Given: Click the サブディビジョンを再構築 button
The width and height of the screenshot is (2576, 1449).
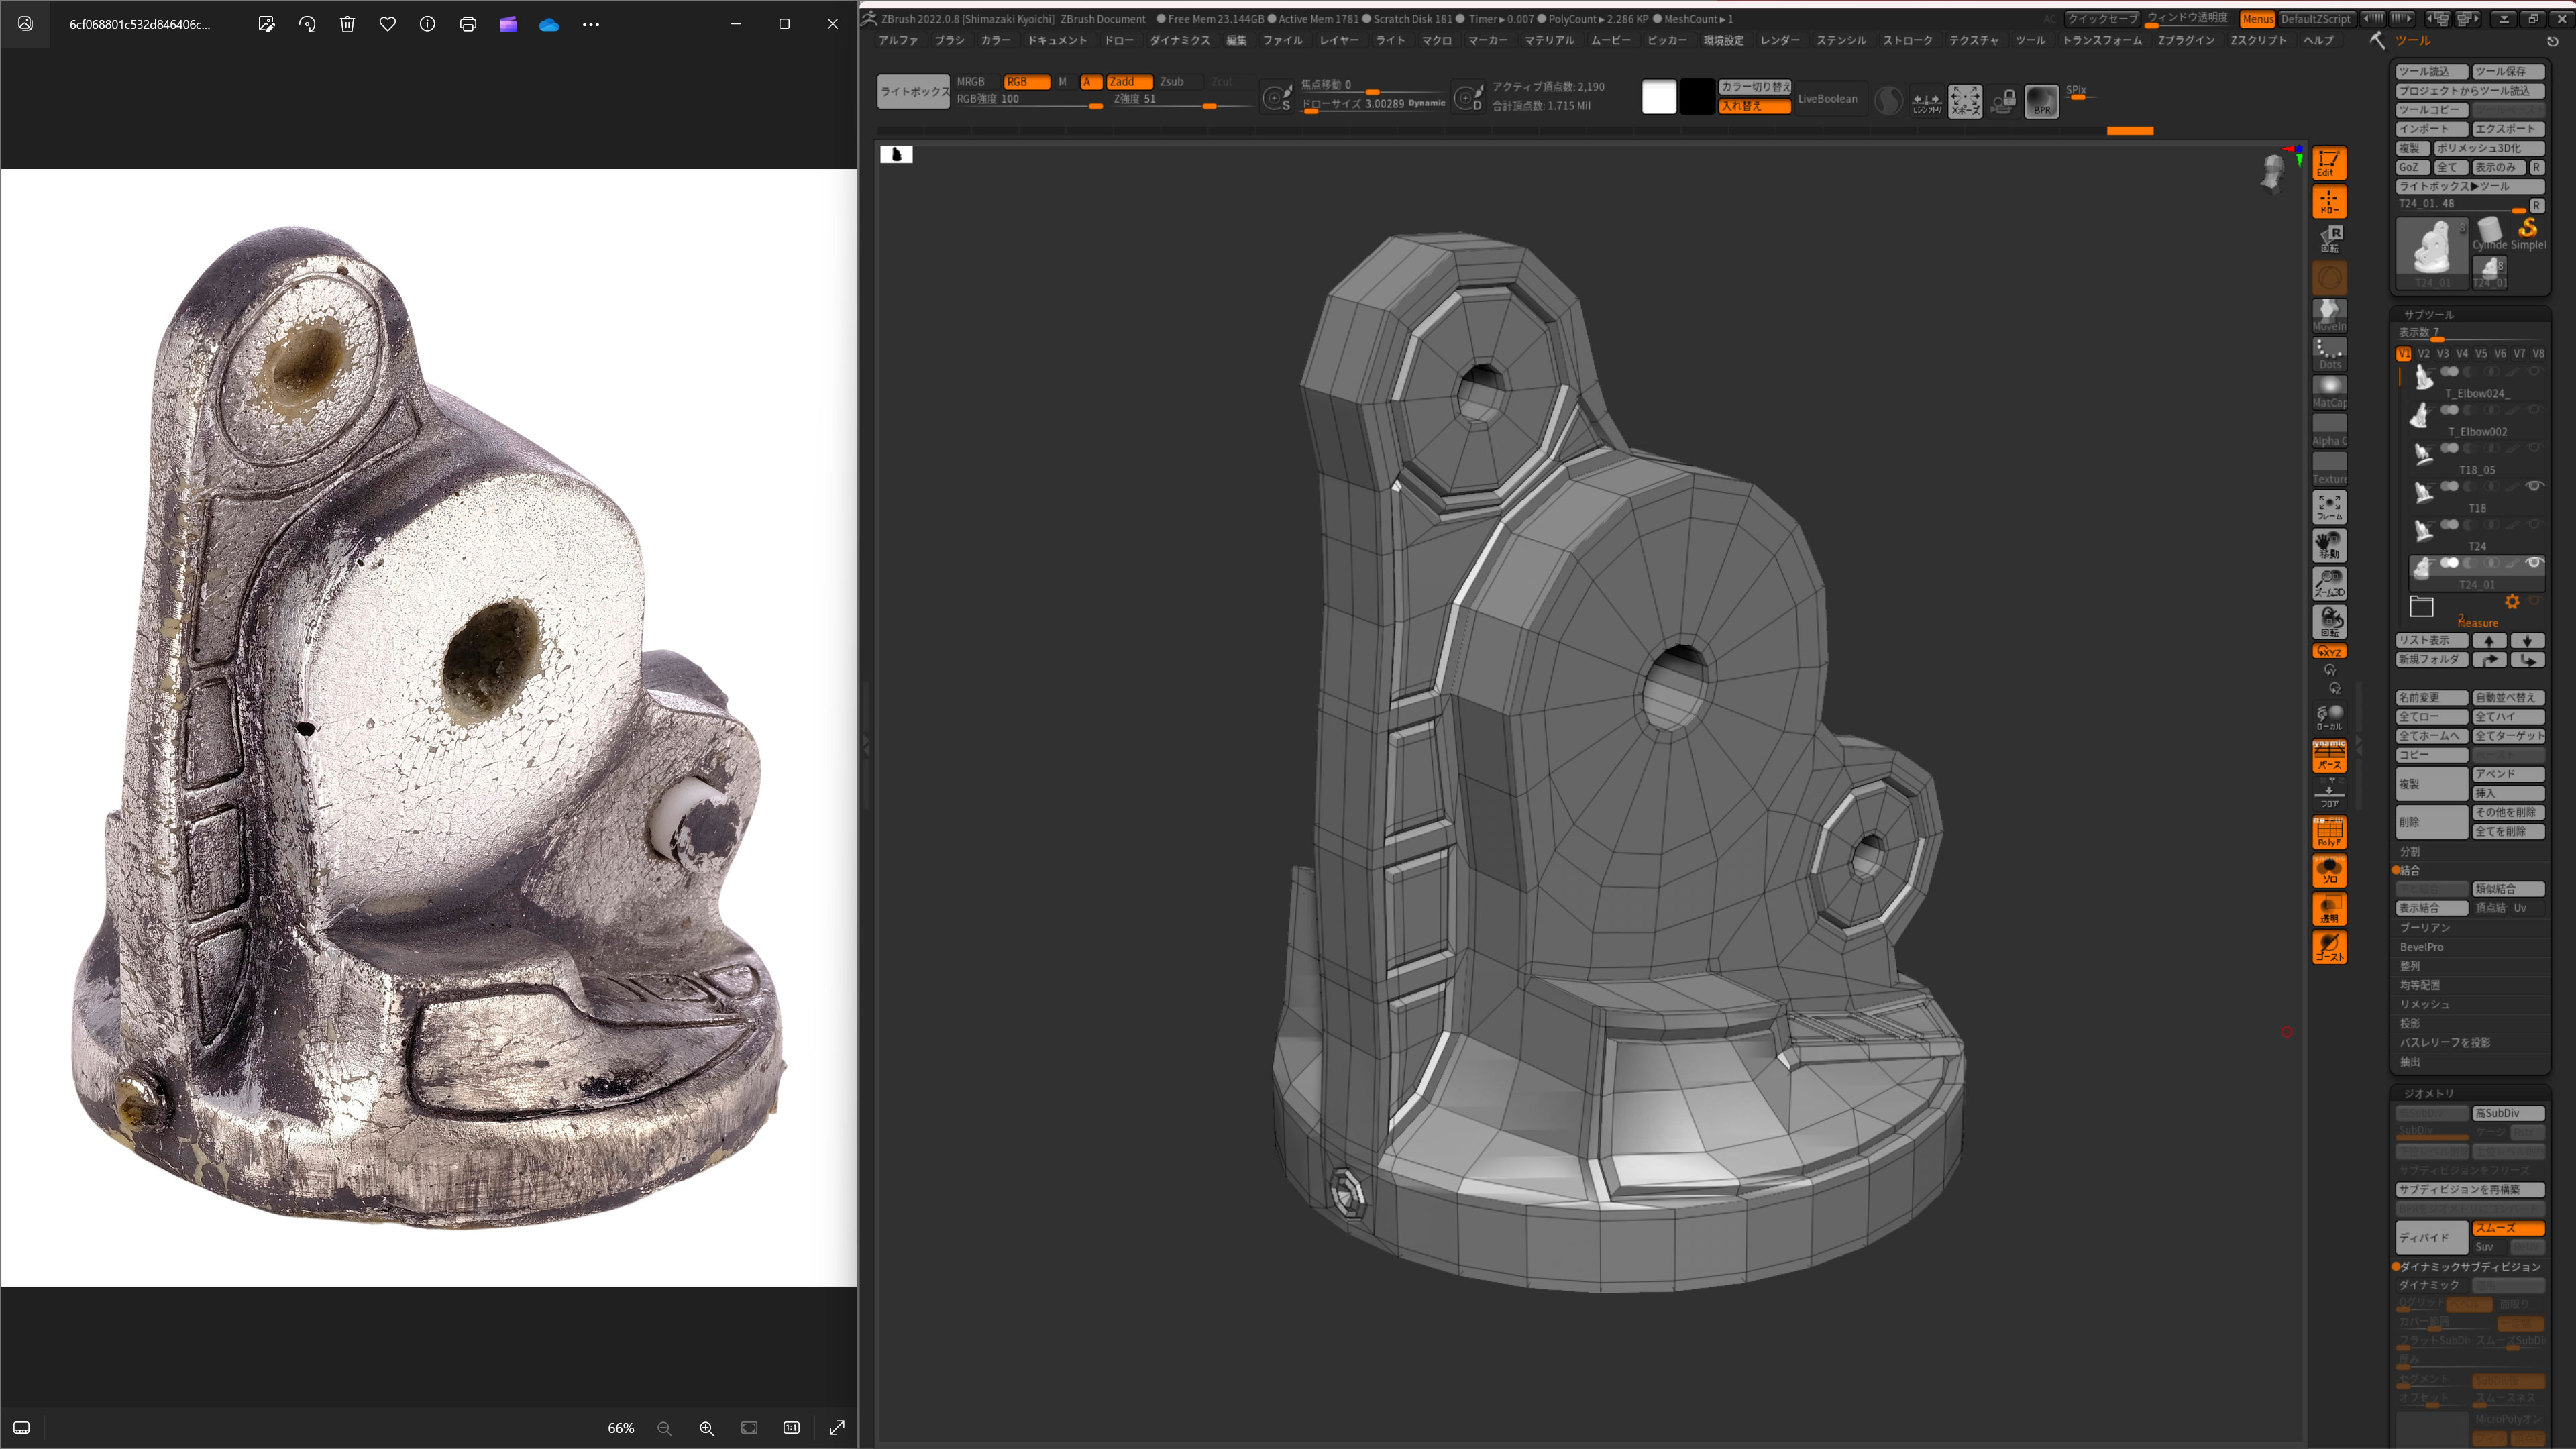Looking at the screenshot, I should (x=2470, y=1190).
